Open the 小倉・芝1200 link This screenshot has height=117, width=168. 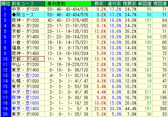(x=25, y=75)
